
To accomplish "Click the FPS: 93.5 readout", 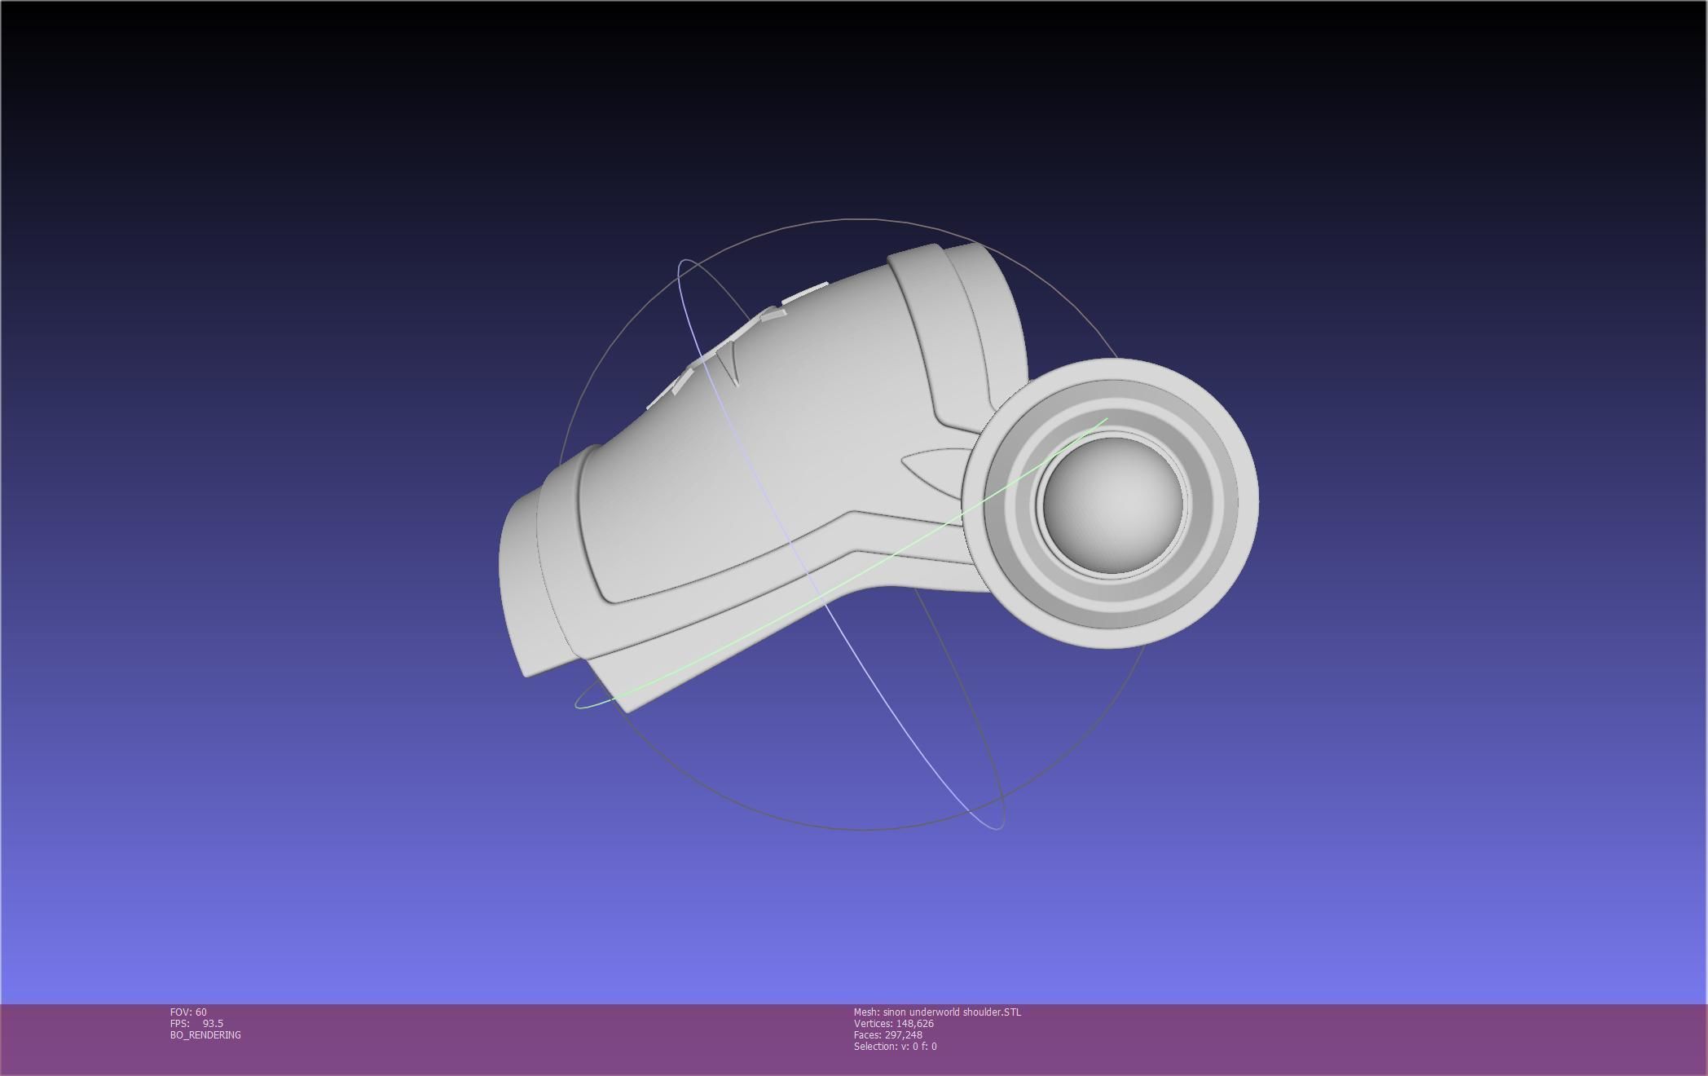I will point(196,1023).
